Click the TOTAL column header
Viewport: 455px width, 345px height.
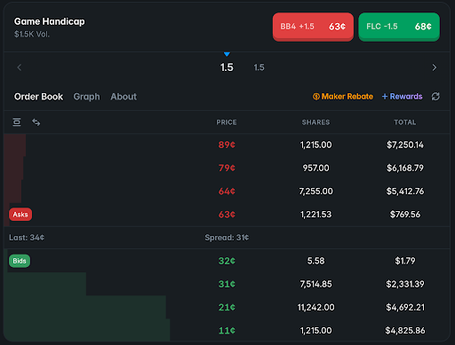[405, 122]
